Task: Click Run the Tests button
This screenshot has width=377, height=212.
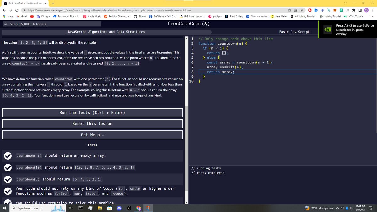Action: (92, 113)
